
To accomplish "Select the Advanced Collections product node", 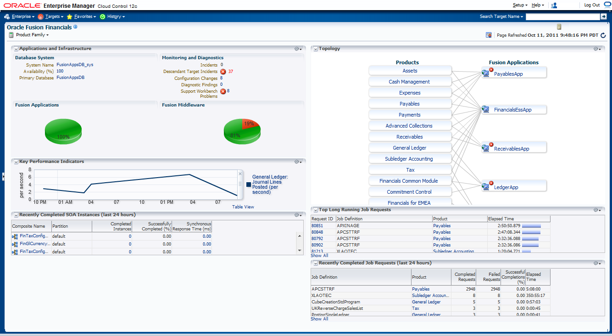I will tap(410, 126).
